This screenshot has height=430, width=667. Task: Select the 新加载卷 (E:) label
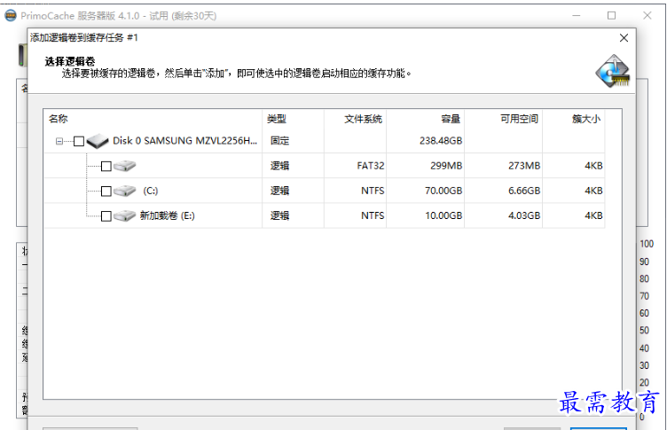167,215
